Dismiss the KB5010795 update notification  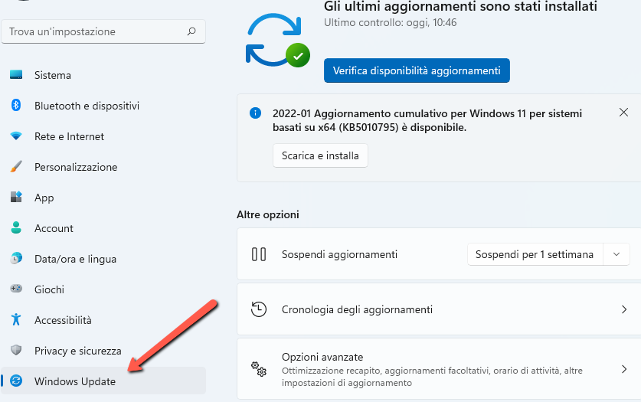[623, 113]
